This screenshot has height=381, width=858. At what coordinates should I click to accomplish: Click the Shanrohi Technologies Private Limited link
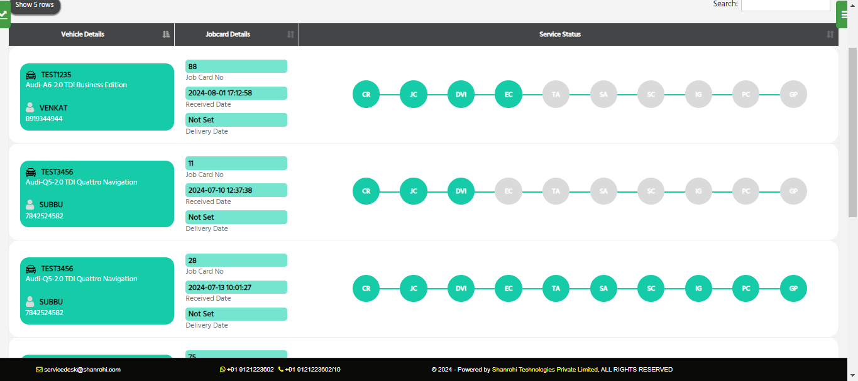click(545, 370)
